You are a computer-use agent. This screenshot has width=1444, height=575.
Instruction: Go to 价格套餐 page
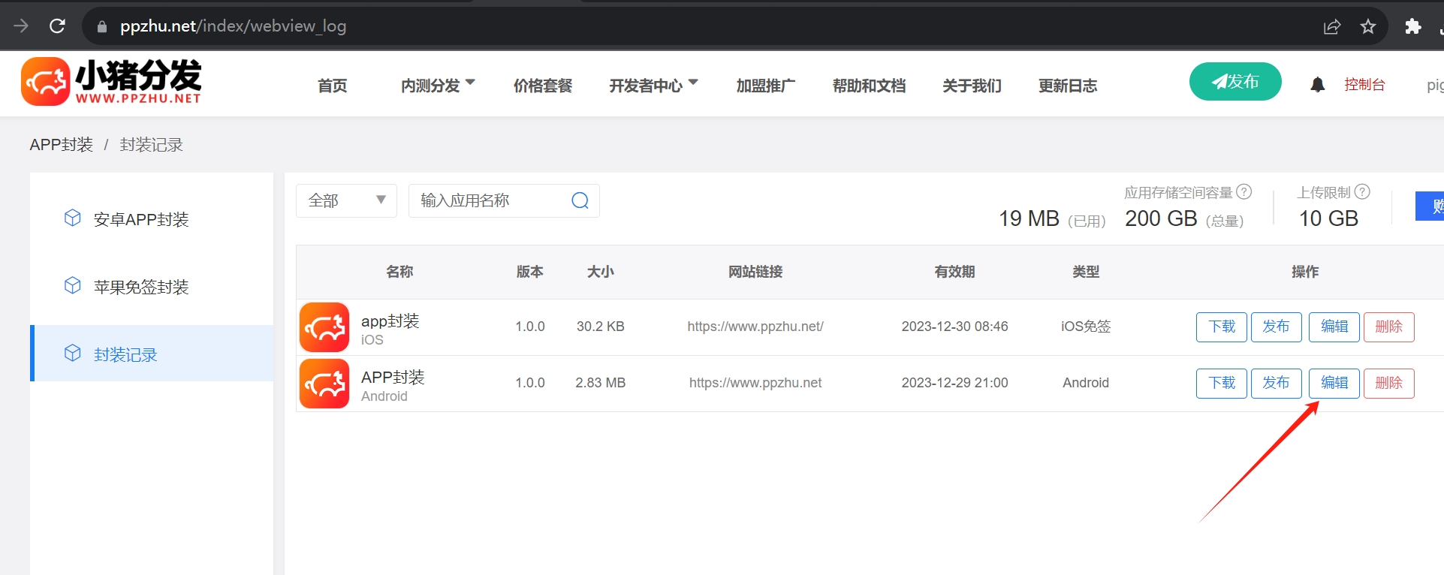click(x=542, y=86)
